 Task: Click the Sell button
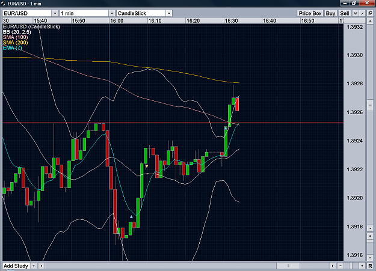point(345,13)
